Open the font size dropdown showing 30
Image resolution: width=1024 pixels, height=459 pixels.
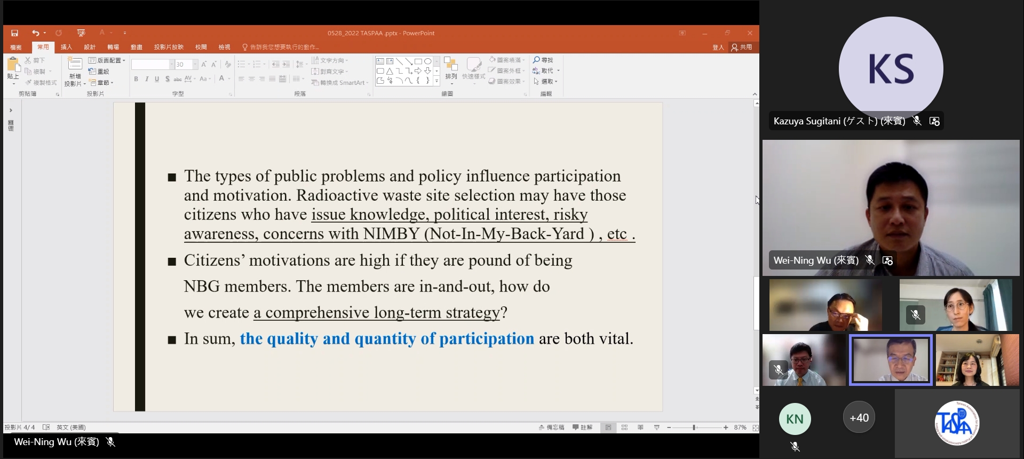tap(195, 65)
